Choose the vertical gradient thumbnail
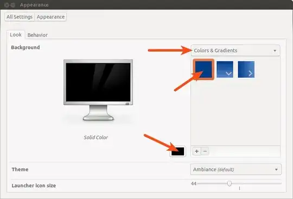Viewport: 293px width, 199px height. click(x=225, y=69)
